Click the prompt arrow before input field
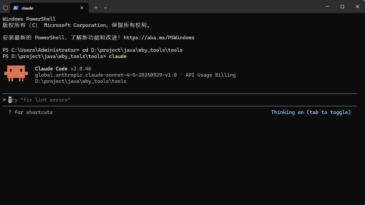 pos(4,100)
